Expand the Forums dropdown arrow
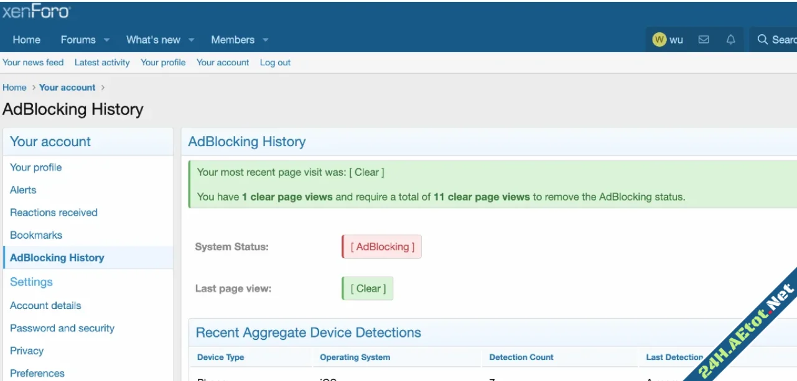Screen dimensions: 797x381 click(106, 40)
